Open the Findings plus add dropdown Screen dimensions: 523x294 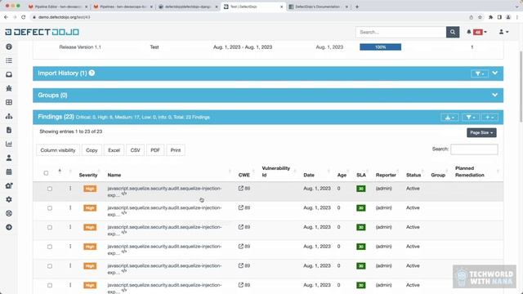(489, 118)
